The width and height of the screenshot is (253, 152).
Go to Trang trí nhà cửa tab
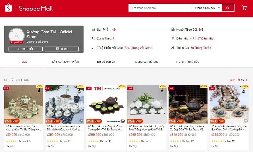tap(188, 62)
